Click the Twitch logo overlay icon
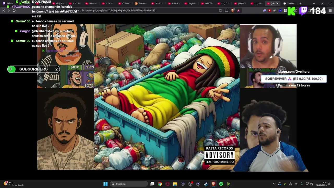 303,11
